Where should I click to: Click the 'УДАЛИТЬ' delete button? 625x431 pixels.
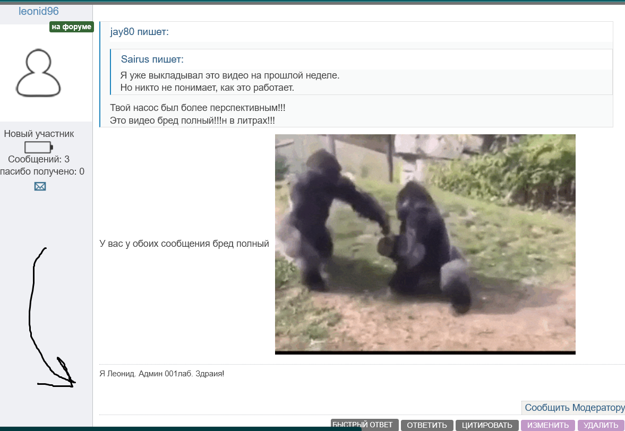coord(601,425)
